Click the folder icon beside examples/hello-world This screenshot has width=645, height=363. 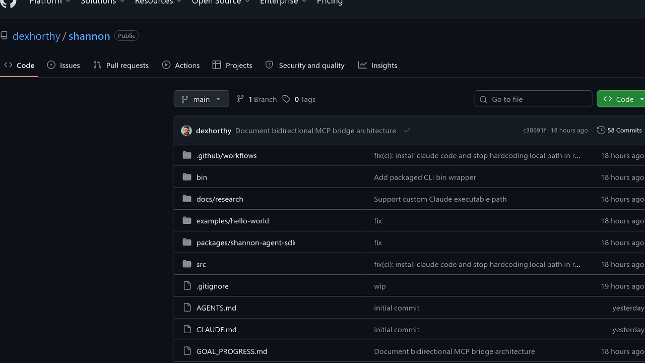[x=187, y=220]
